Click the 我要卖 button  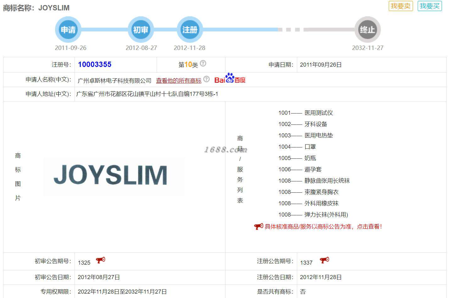[x=400, y=6]
